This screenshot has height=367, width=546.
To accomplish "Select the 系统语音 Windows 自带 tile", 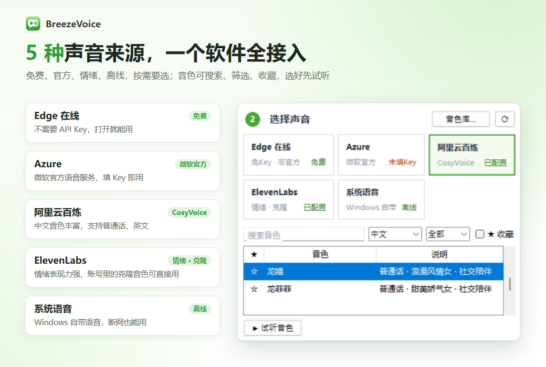I will tap(381, 199).
